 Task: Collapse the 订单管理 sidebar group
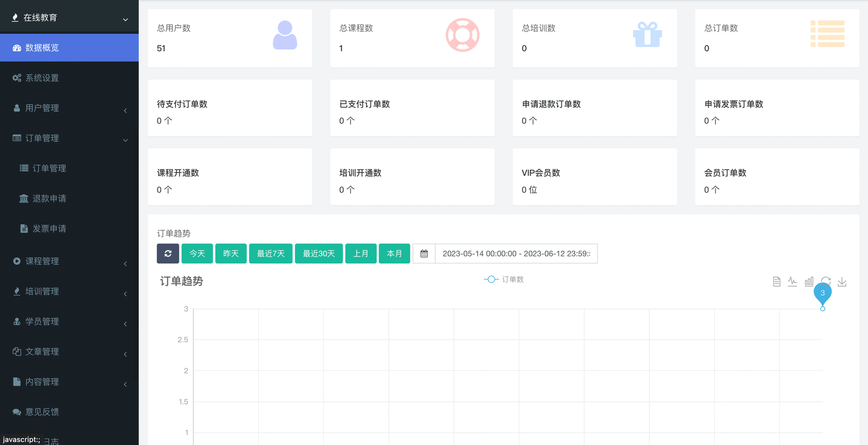pyautogui.click(x=69, y=138)
